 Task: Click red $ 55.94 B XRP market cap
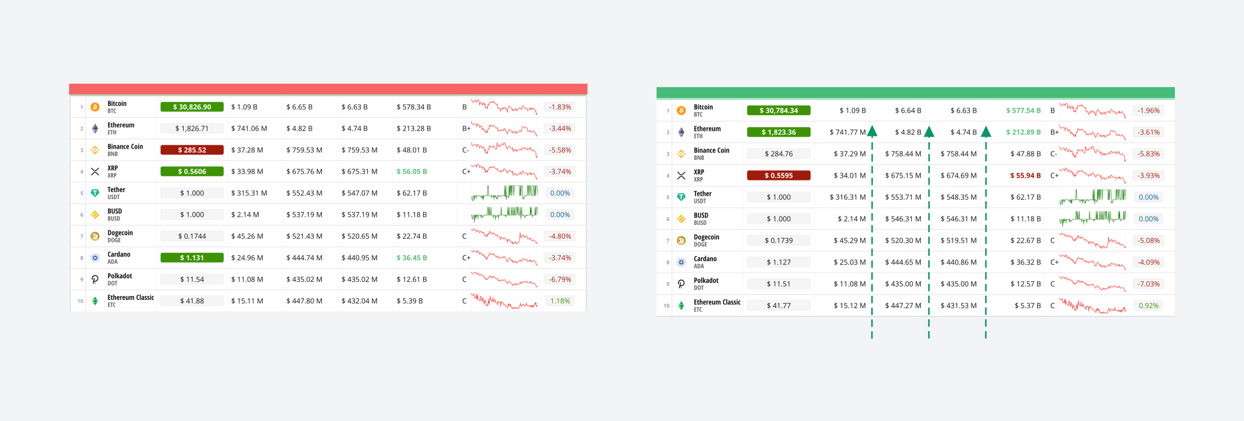pos(1025,176)
